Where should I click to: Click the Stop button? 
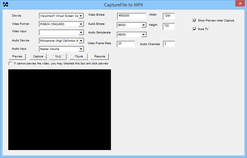[58, 56]
